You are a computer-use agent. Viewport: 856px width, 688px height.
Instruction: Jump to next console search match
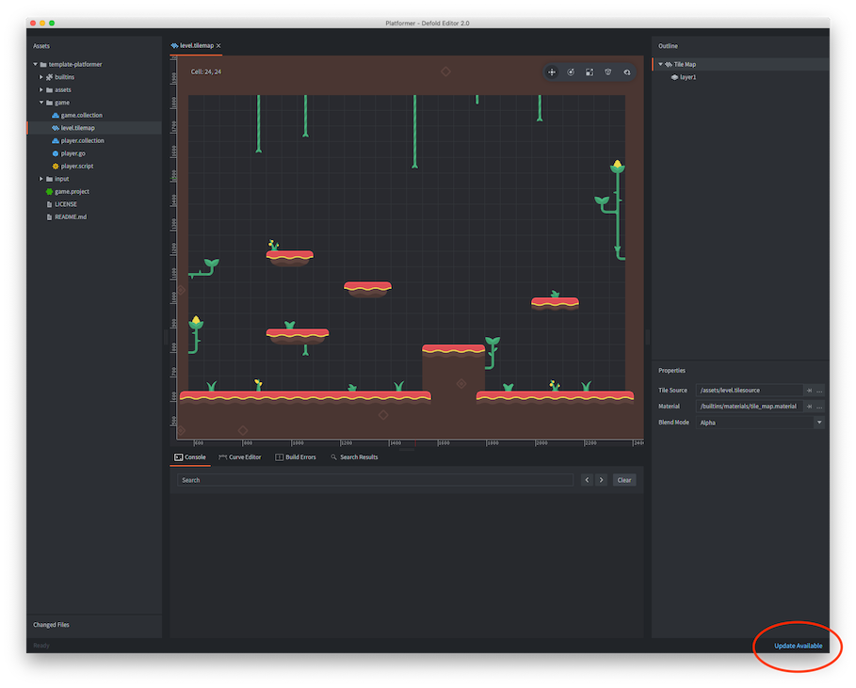(x=601, y=480)
